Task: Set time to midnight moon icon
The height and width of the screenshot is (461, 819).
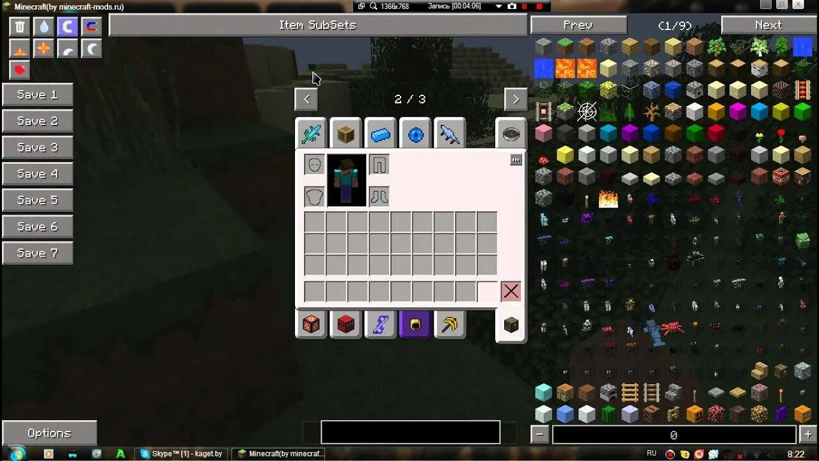Action: (91, 49)
